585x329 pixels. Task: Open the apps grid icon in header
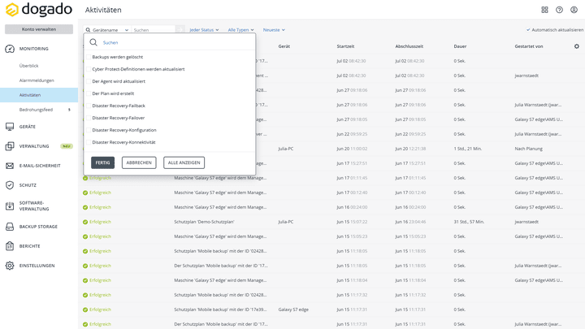click(544, 10)
